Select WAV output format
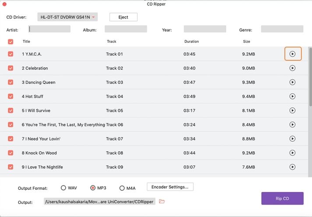The width and height of the screenshot is (312, 217). (63, 188)
